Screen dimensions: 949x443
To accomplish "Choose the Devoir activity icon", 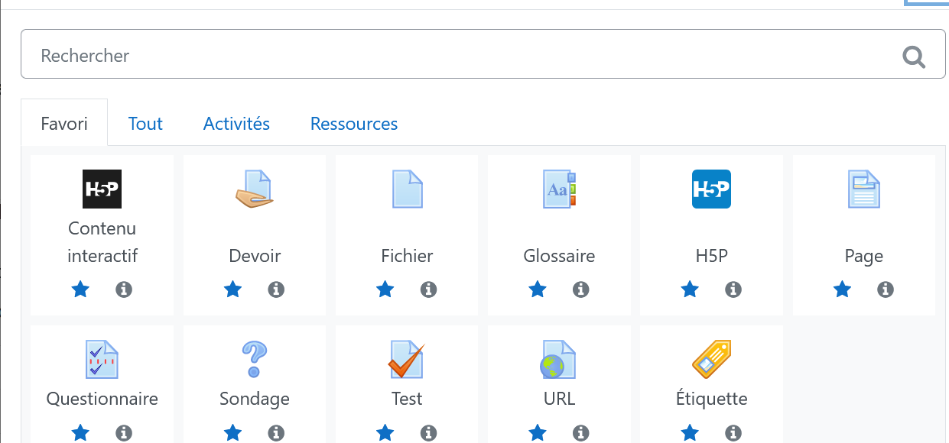I will (254, 189).
